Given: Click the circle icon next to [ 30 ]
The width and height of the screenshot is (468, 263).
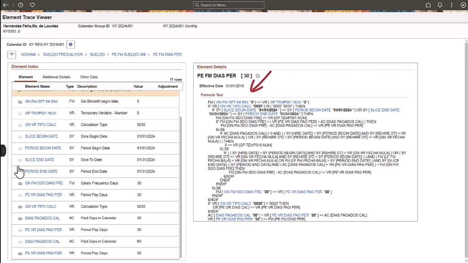Looking at the screenshot, I should tap(258, 76).
